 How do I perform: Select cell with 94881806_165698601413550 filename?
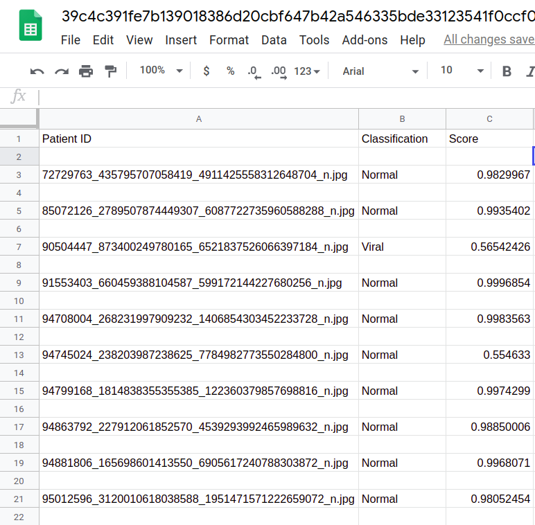(199, 463)
